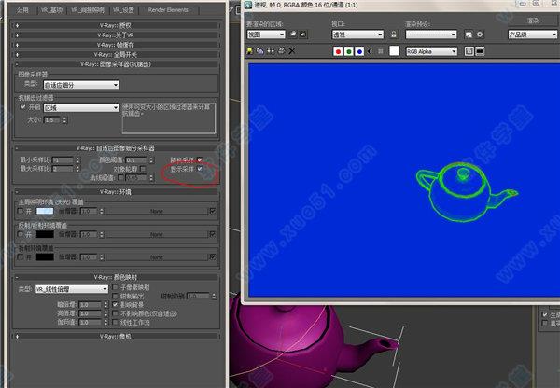Viewport: 560px width, 388px height.
Task: Expand the V-Ray:: 像机 rollout
Action: (116, 337)
